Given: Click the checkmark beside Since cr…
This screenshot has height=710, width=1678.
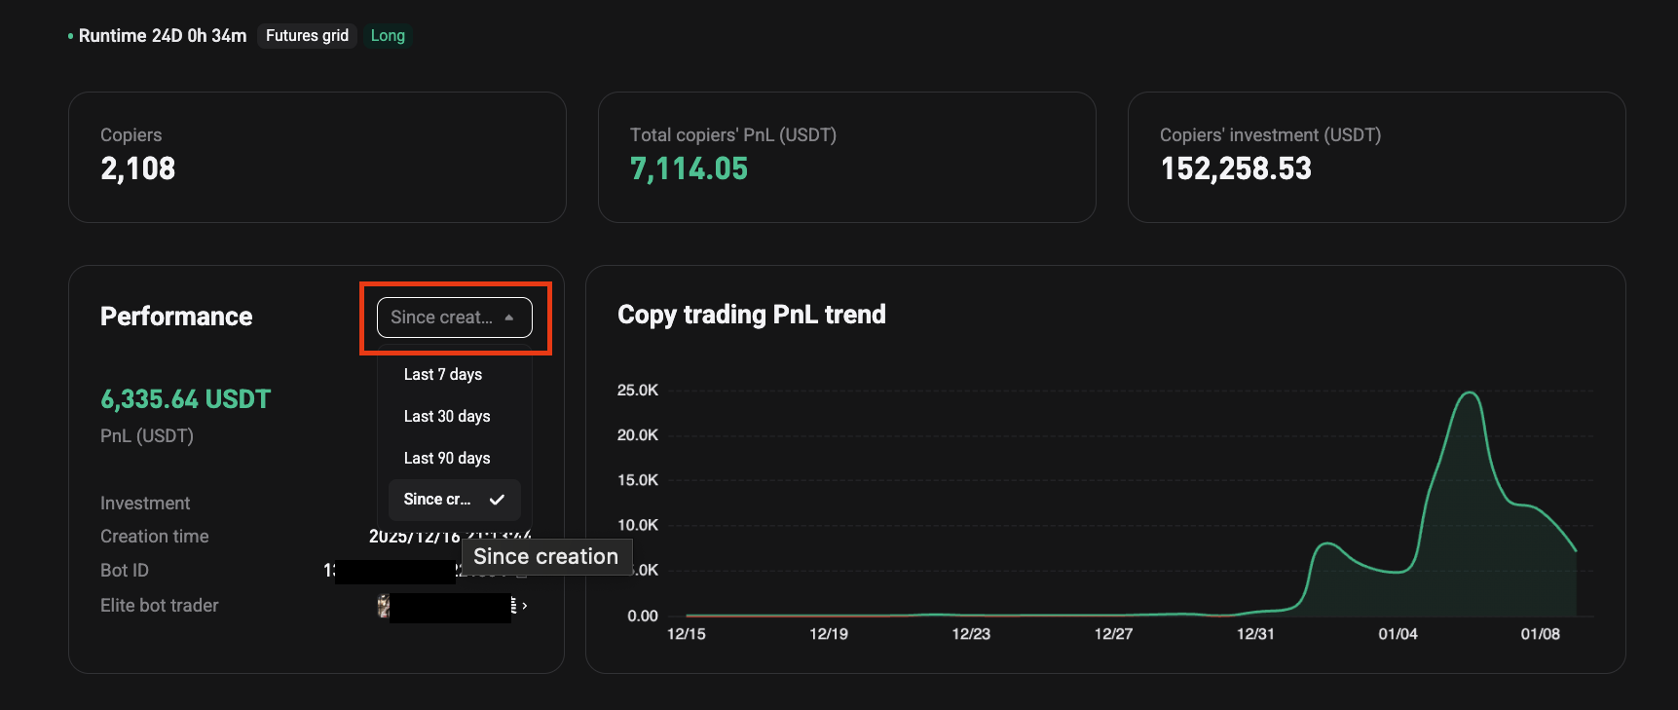Looking at the screenshot, I should coord(497,500).
